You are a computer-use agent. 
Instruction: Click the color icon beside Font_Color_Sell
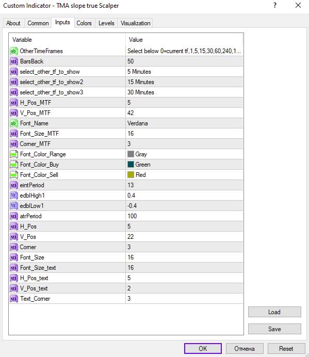(13, 175)
